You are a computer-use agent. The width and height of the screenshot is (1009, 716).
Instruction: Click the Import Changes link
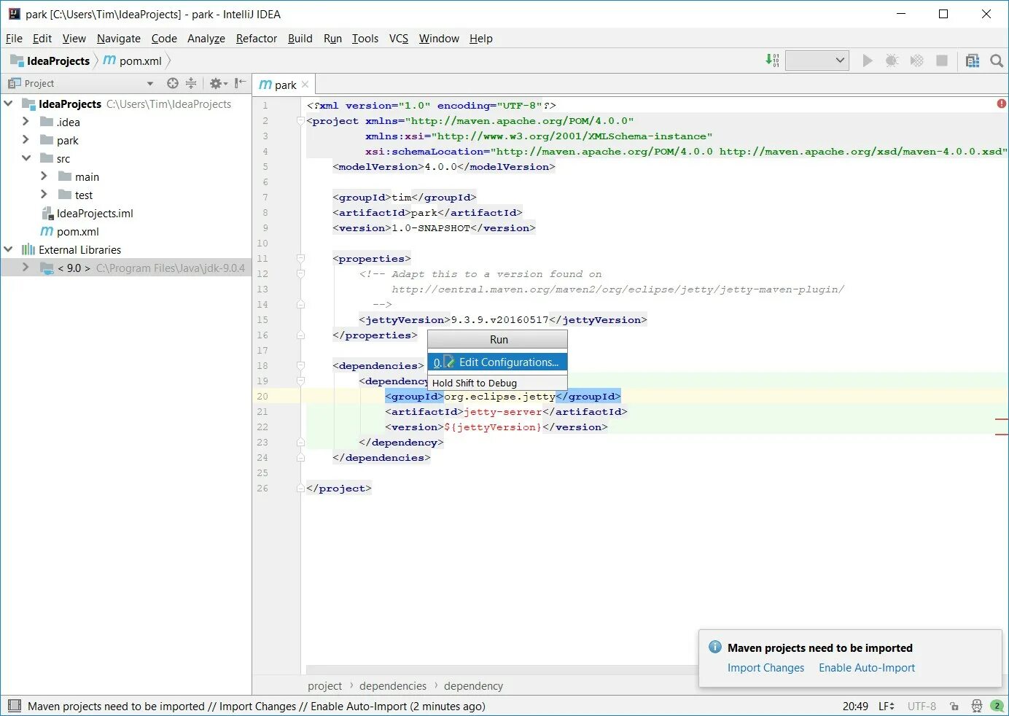click(x=765, y=667)
